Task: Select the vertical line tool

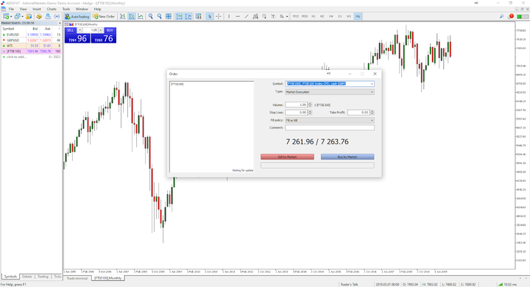Action: tap(229, 16)
